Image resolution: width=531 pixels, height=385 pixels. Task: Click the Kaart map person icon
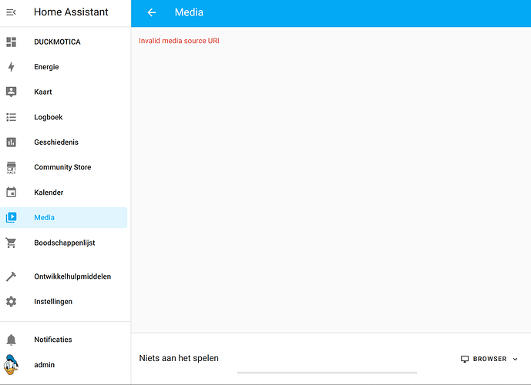pyautogui.click(x=12, y=92)
